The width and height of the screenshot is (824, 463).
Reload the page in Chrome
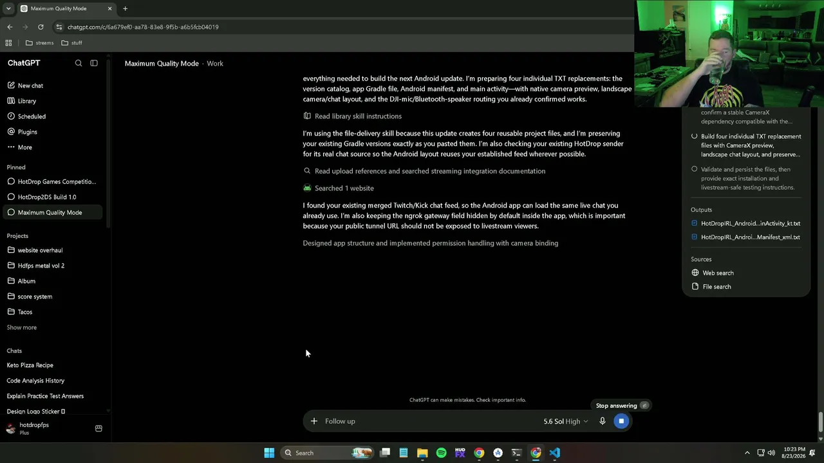click(41, 27)
